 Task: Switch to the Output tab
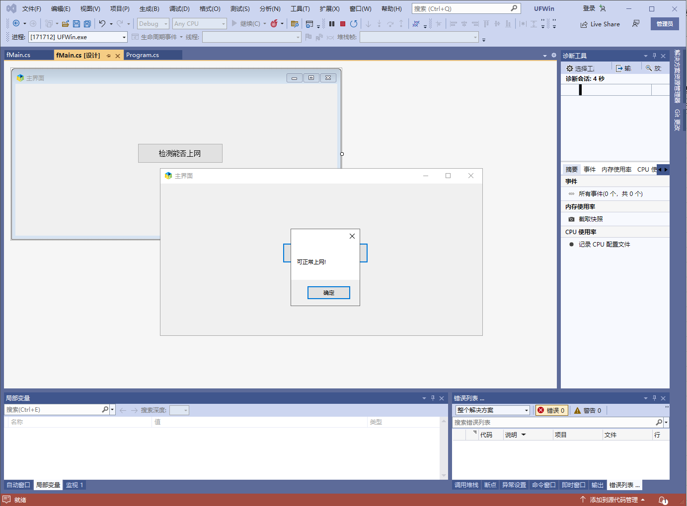point(597,485)
